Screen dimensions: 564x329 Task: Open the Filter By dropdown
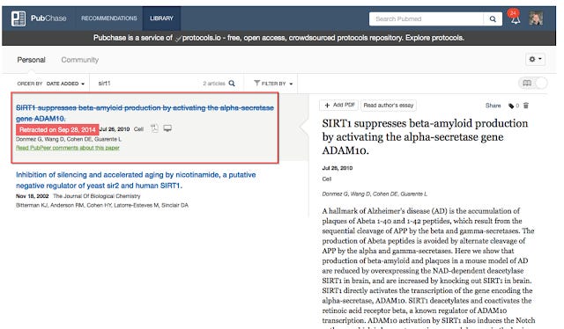pos(273,84)
